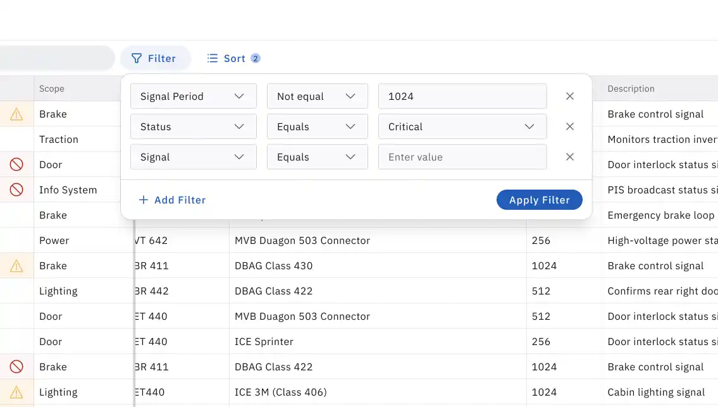Click Add Filter
This screenshot has height=407, width=718.
click(x=172, y=200)
